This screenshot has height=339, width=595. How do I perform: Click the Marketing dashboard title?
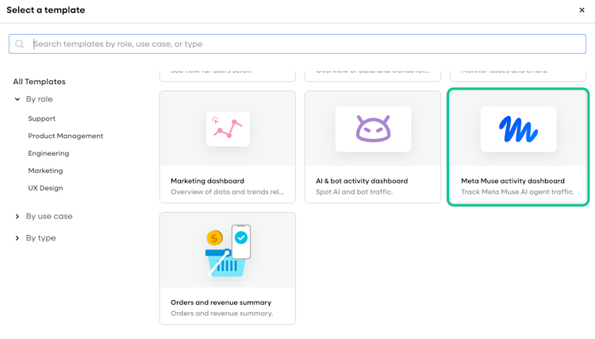coord(207,181)
